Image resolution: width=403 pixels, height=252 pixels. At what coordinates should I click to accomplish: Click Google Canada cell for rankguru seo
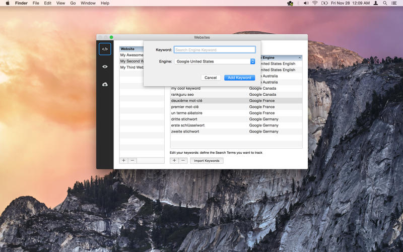(262, 94)
